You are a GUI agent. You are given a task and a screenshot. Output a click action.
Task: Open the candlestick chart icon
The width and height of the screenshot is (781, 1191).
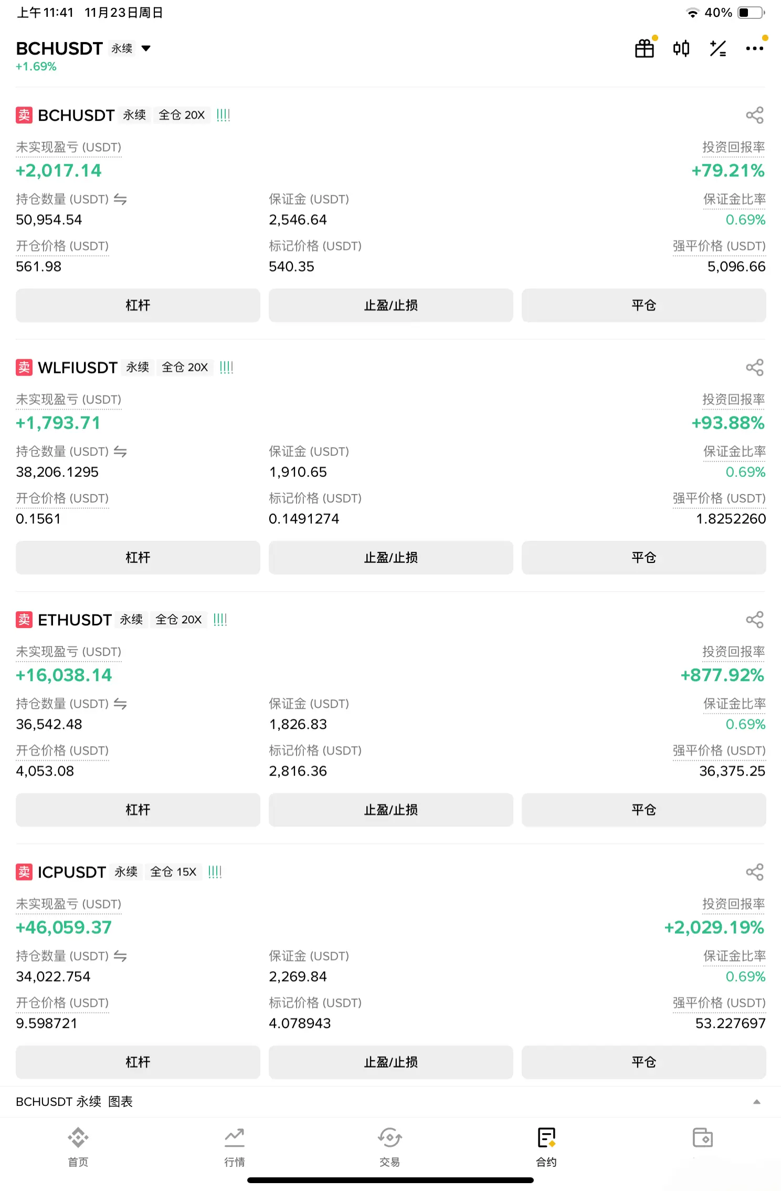pyautogui.click(x=681, y=48)
